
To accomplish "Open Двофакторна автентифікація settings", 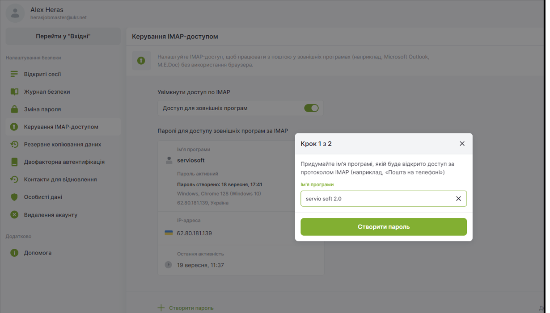I will point(64,162).
